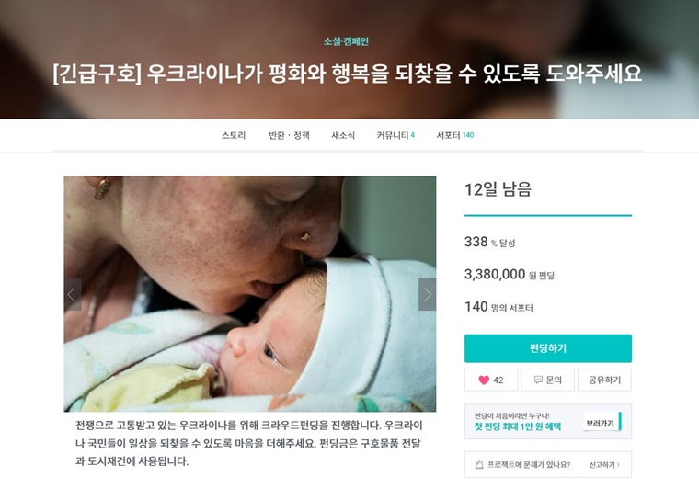Screen dimensions: 699x488
Task: Click the siren report icon
Action: point(479,464)
